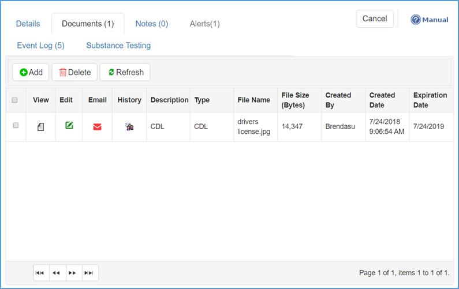Go to the previous page of results
This screenshot has width=459, height=289.
point(56,273)
